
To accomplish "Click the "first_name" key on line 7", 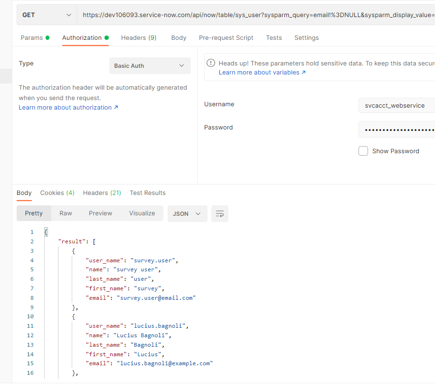I will tap(106, 288).
